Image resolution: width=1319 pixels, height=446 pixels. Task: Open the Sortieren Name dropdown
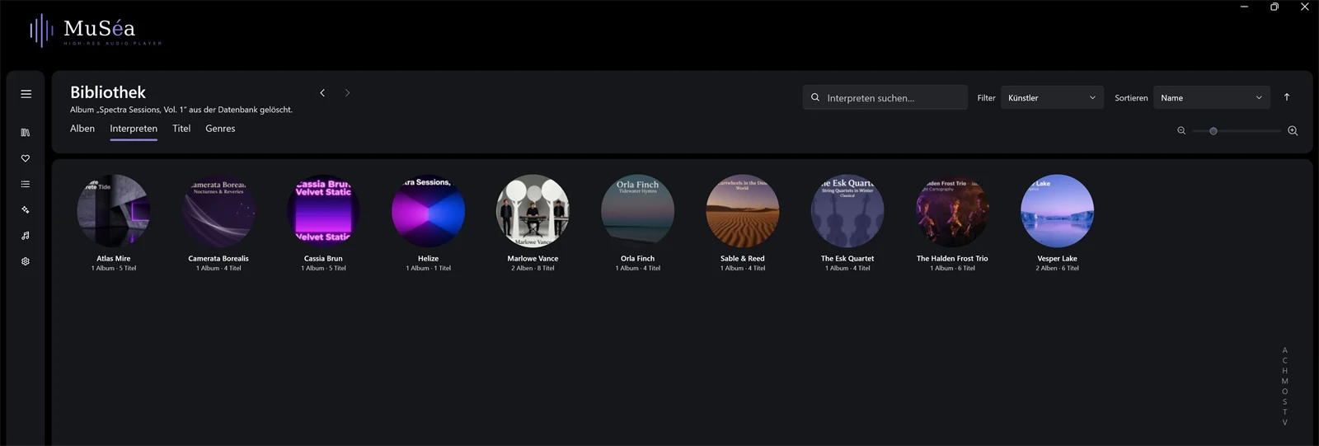(1212, 97)
